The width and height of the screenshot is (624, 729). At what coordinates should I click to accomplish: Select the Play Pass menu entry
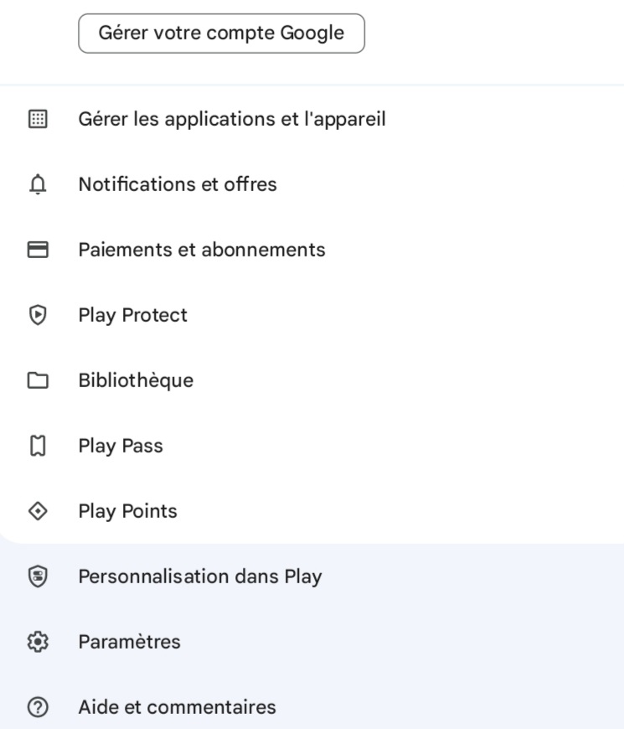tap(121, 446)
